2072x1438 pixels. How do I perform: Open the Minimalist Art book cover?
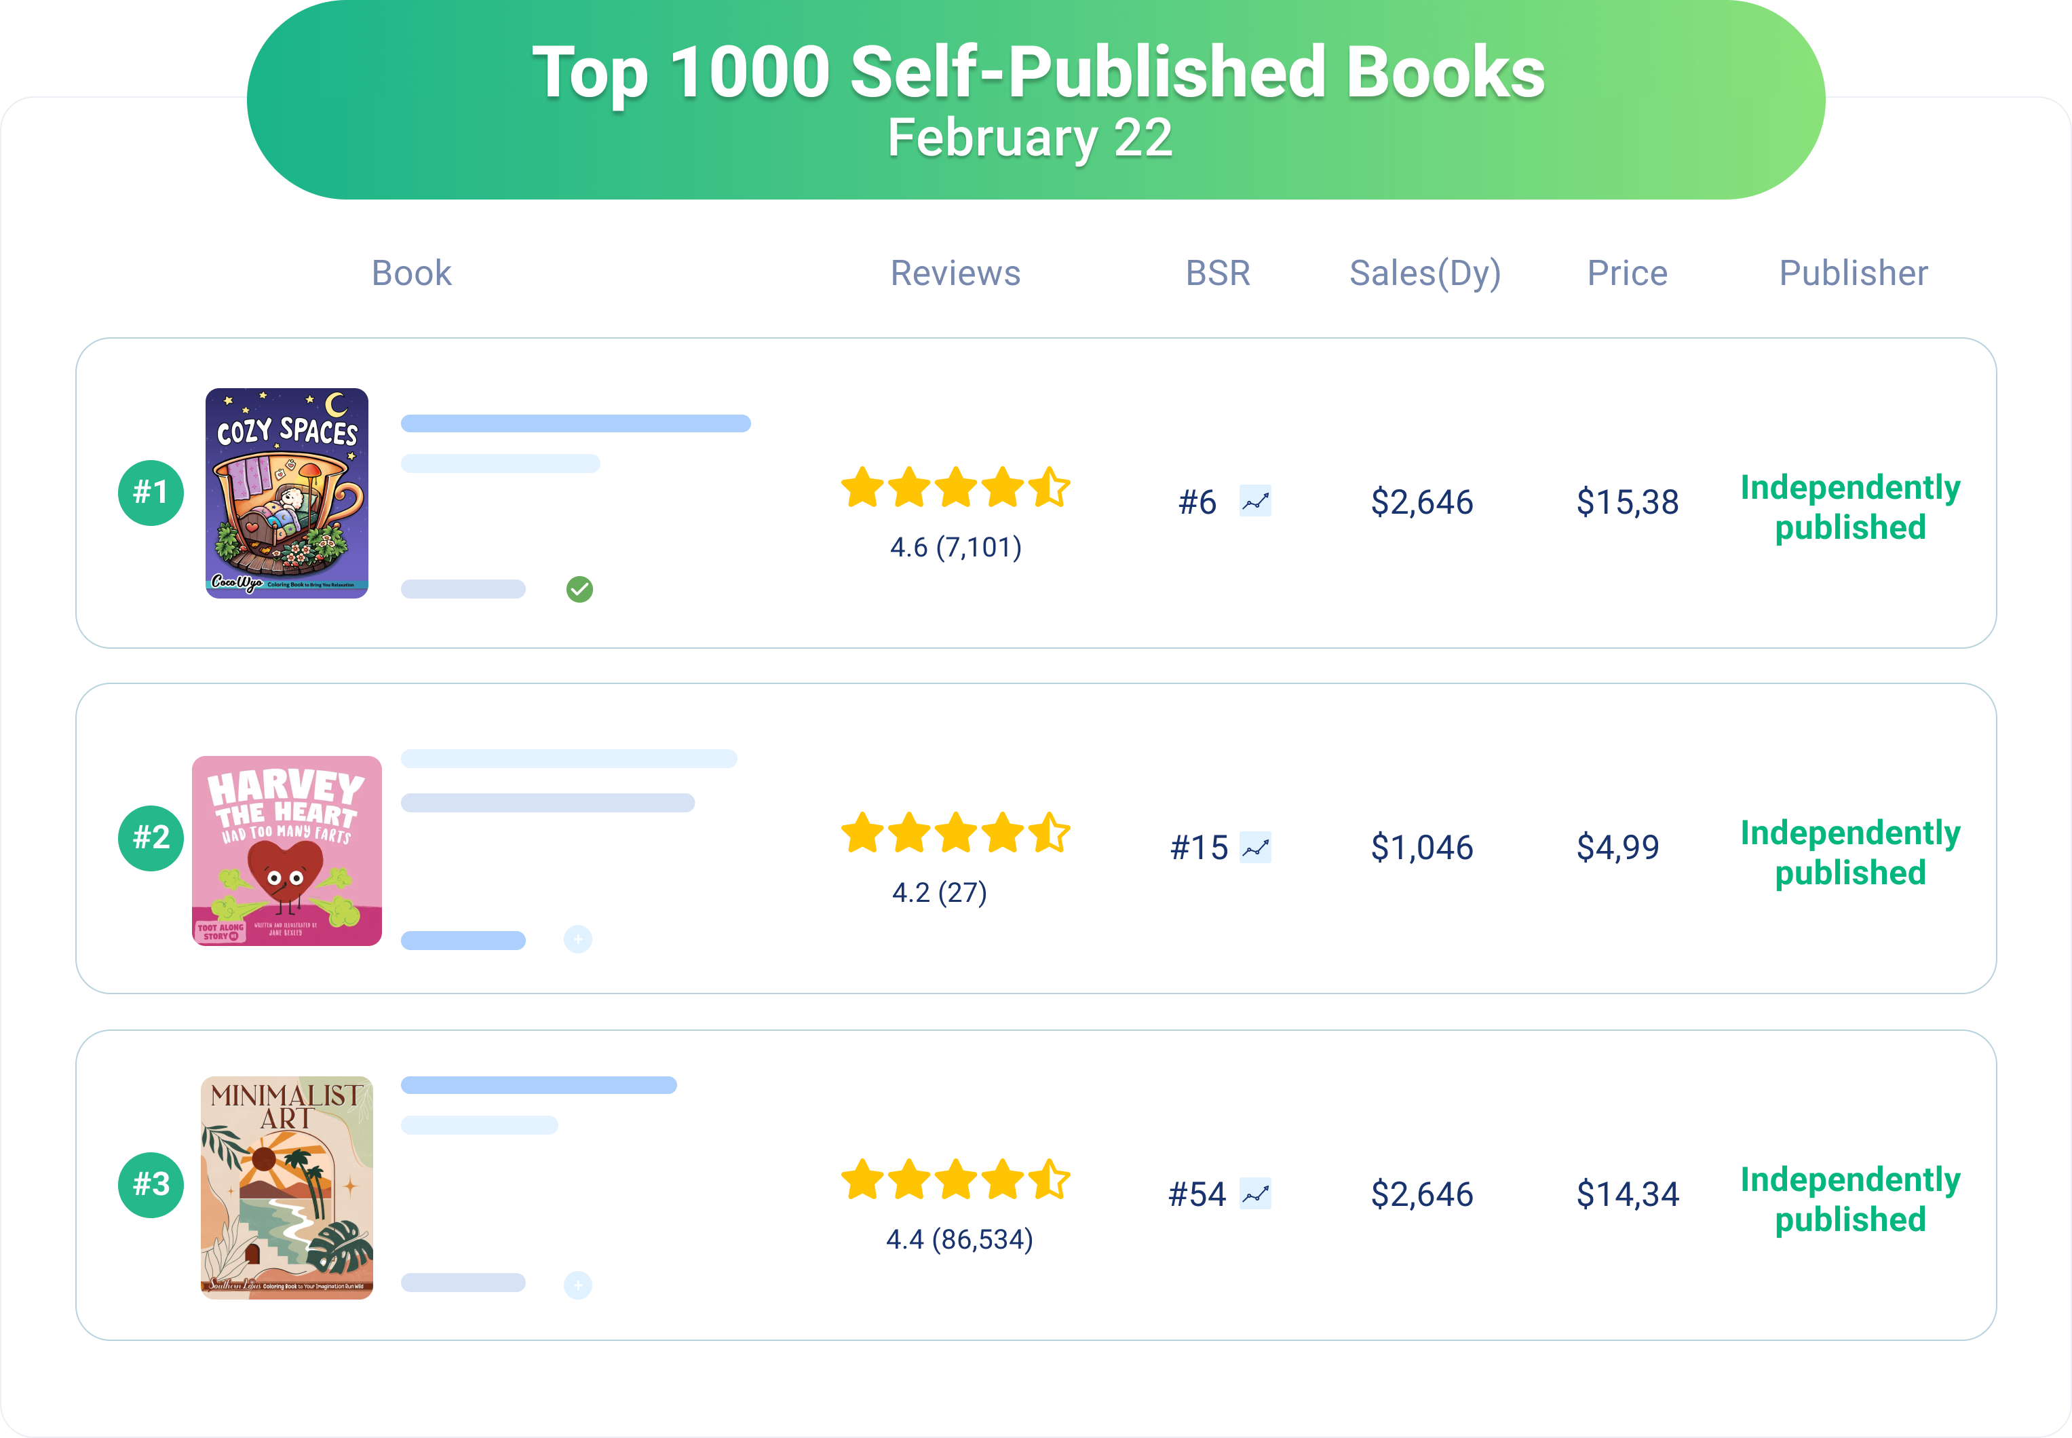(x=286, y=1187)
